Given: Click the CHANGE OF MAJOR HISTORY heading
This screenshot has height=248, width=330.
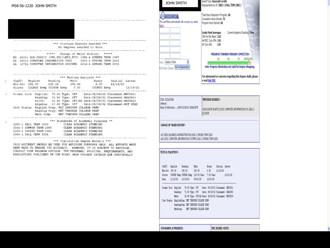Looking at the screenshot, I should click(x=173, y=125).
